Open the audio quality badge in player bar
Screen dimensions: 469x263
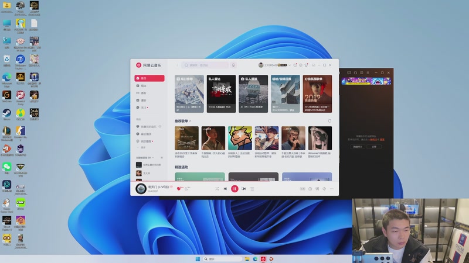303,189
